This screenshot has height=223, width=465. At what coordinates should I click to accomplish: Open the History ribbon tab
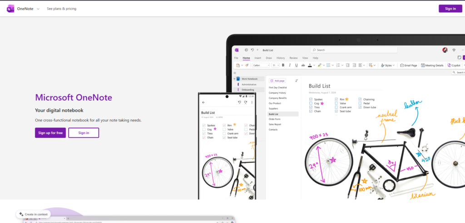(x=281, y=58)
